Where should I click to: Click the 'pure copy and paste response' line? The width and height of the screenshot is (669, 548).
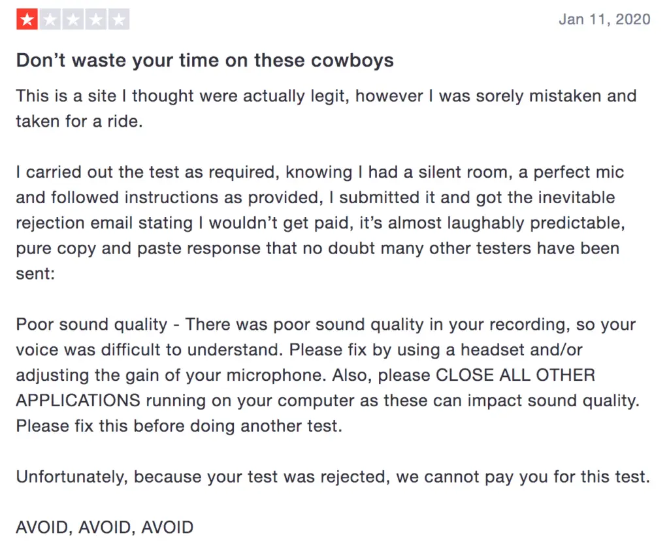[318, 248]
